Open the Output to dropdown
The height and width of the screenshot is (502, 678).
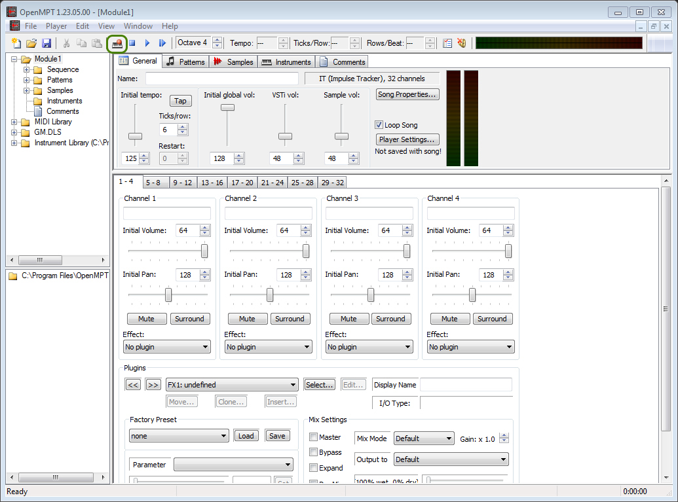pos(451,459)
